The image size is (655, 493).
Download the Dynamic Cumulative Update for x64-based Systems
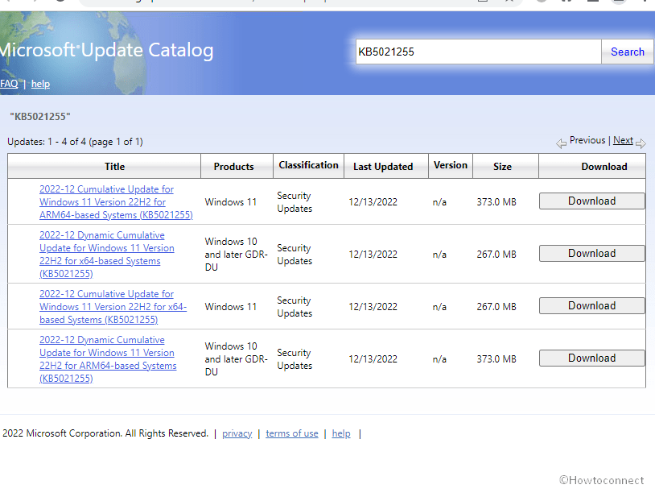(592, 254)
